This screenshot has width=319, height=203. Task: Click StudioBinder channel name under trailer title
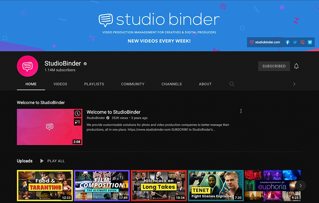click(x=96, y=118)
